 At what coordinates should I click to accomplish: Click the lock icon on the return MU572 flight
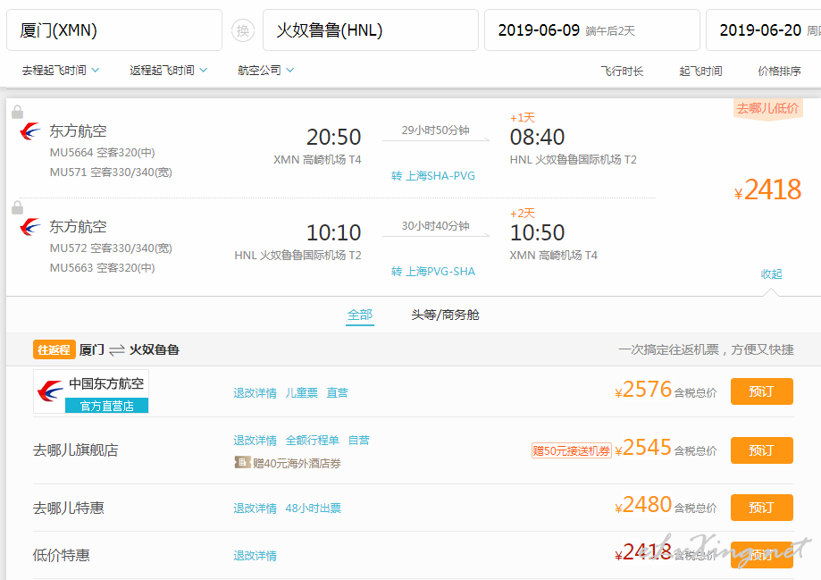tap(17, 207)
